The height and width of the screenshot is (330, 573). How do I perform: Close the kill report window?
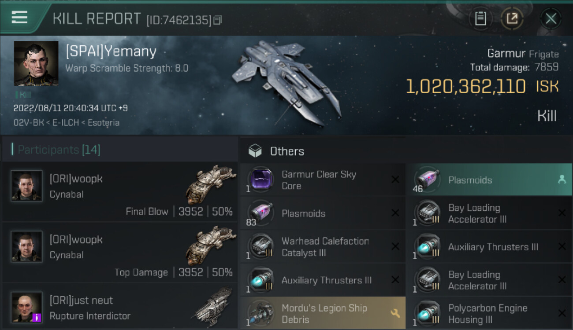coord(551,18)
